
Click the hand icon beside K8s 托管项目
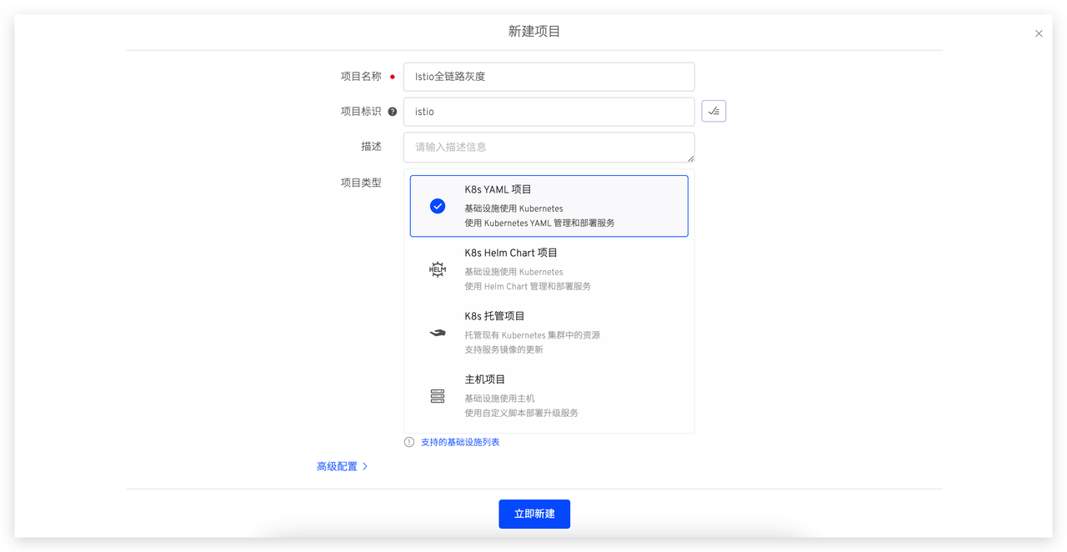click(x=437, y=332)
